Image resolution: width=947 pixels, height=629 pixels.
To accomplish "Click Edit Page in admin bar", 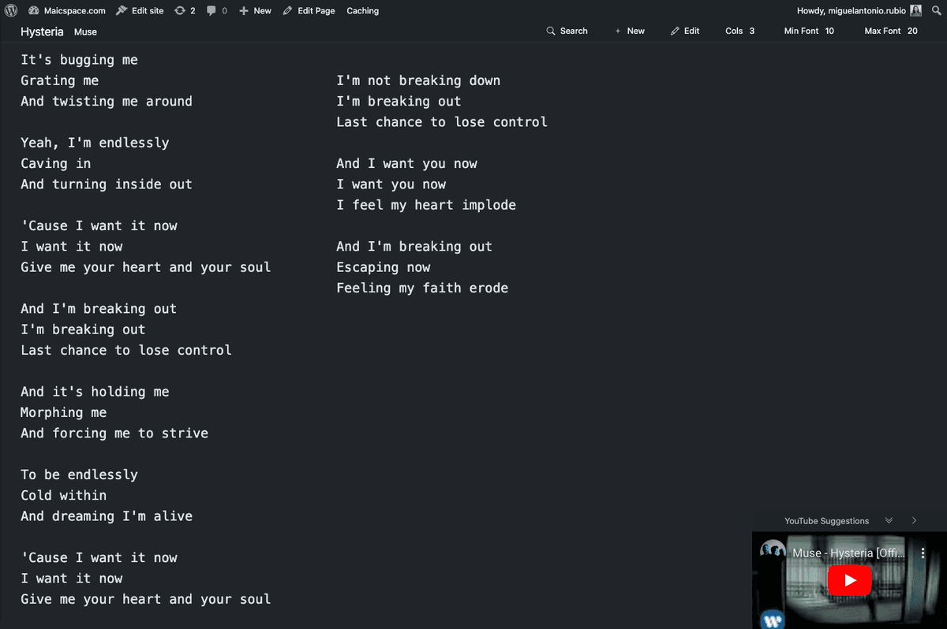I will click(x=309, y=10).
